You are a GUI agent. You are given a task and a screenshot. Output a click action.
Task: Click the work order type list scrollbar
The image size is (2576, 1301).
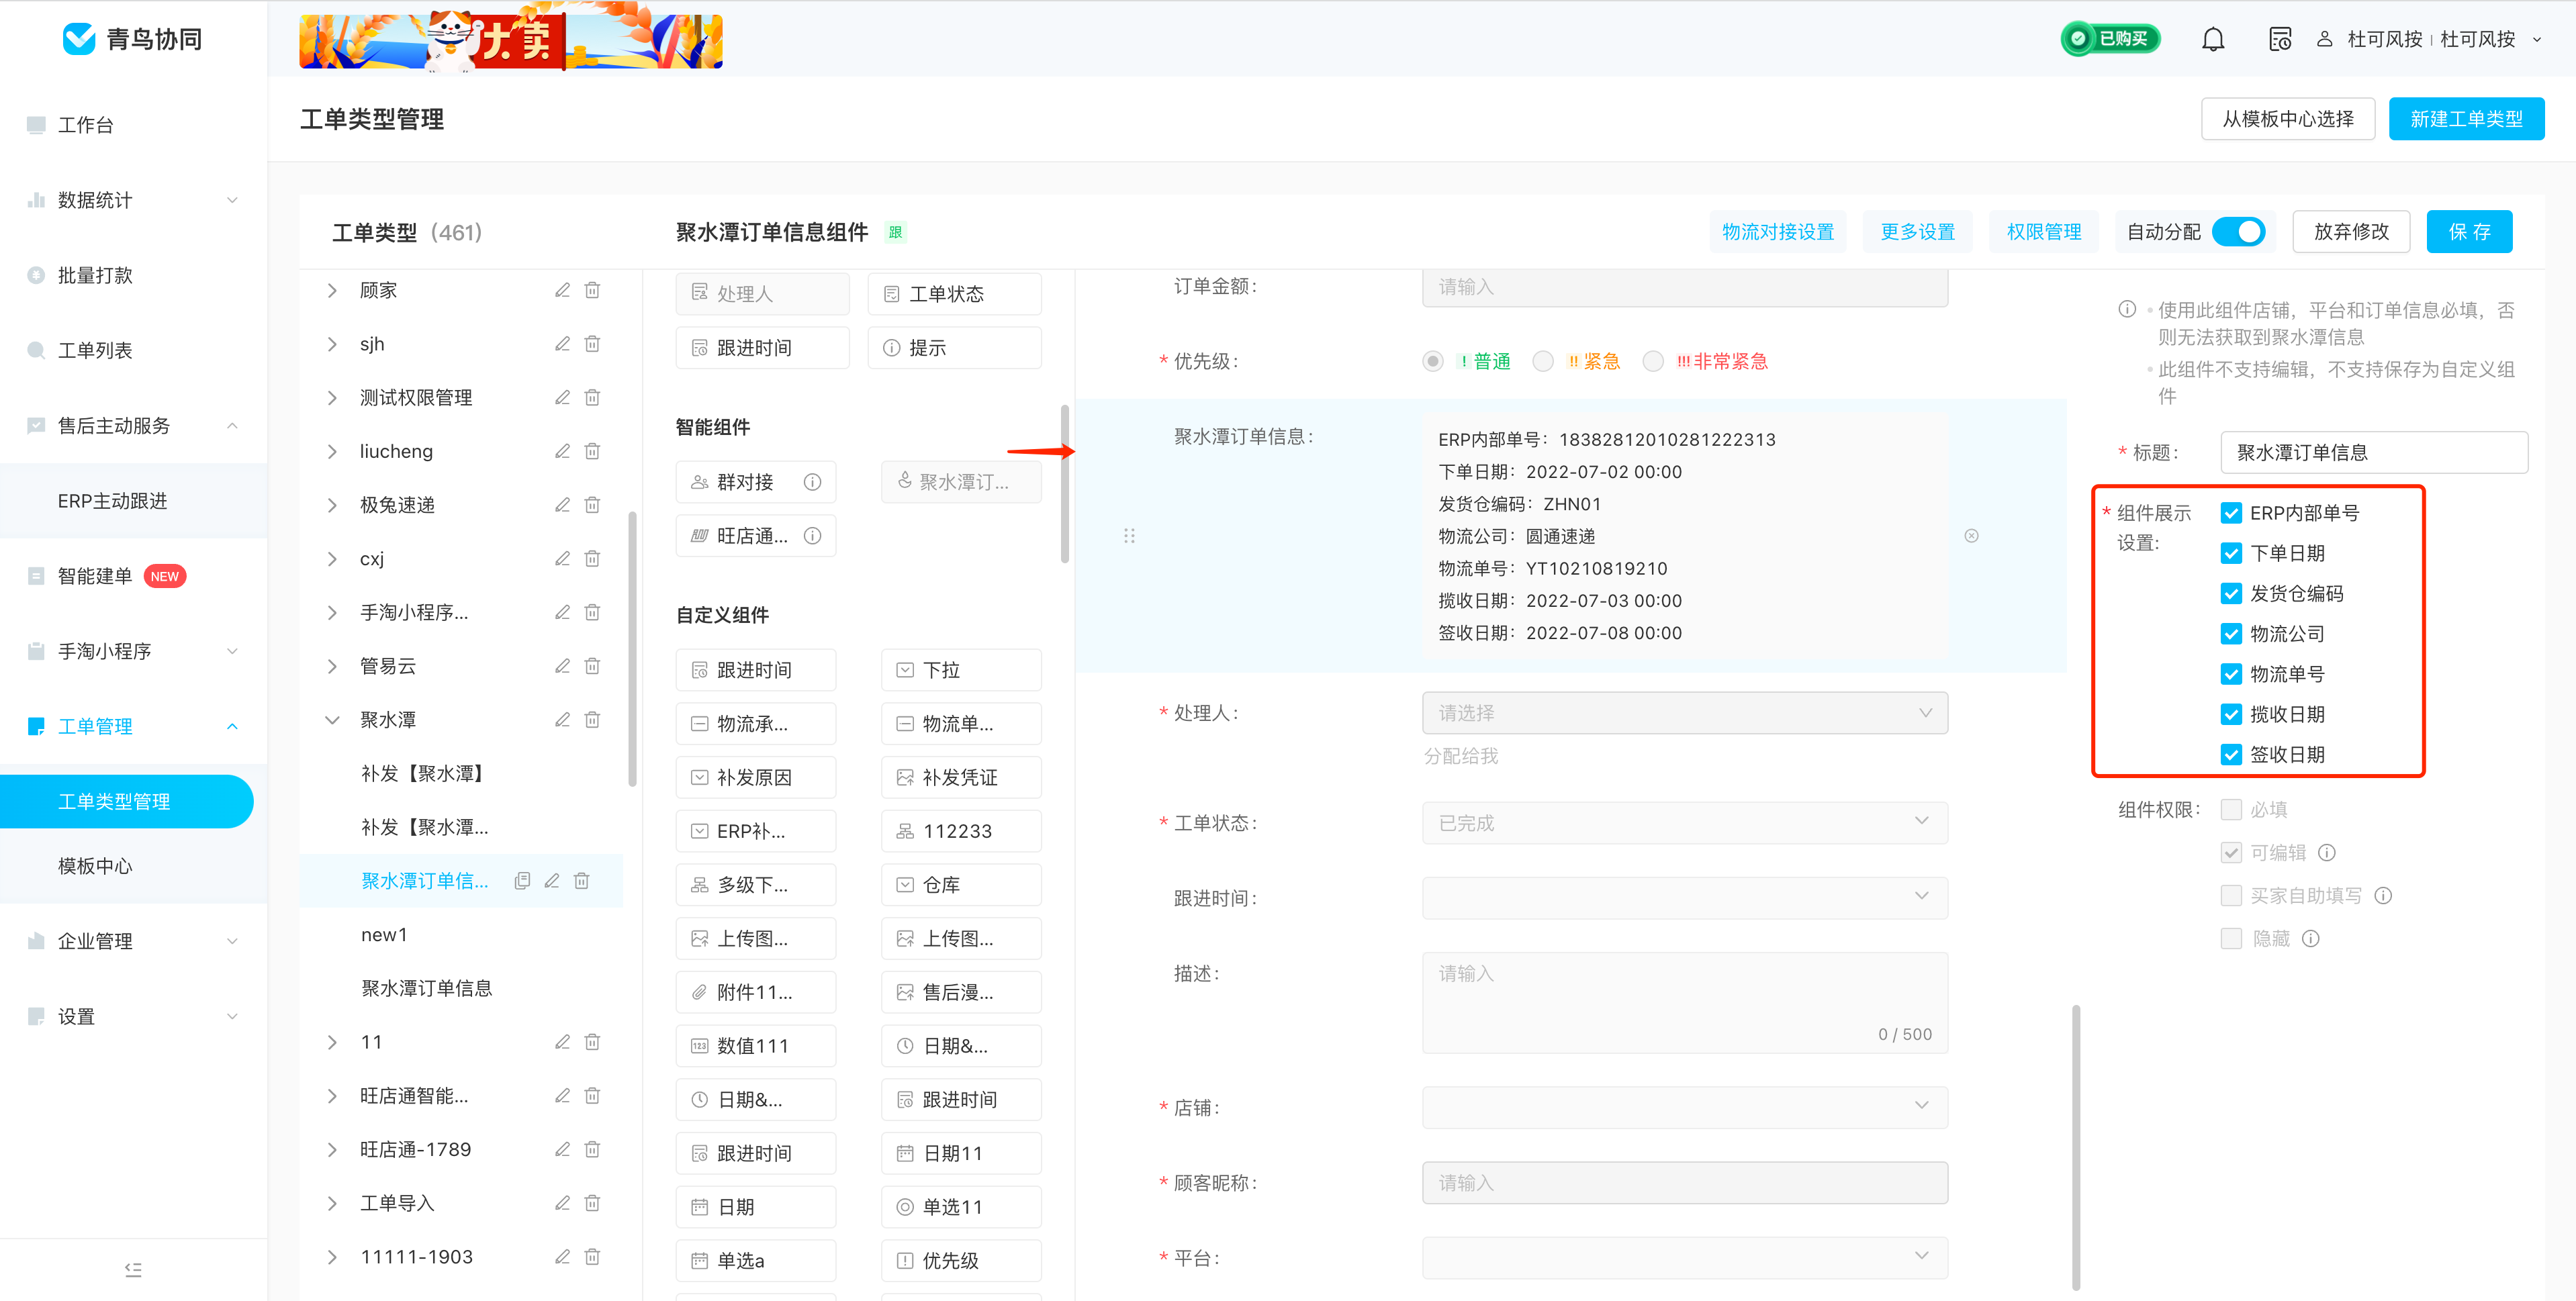click(632, 649)
